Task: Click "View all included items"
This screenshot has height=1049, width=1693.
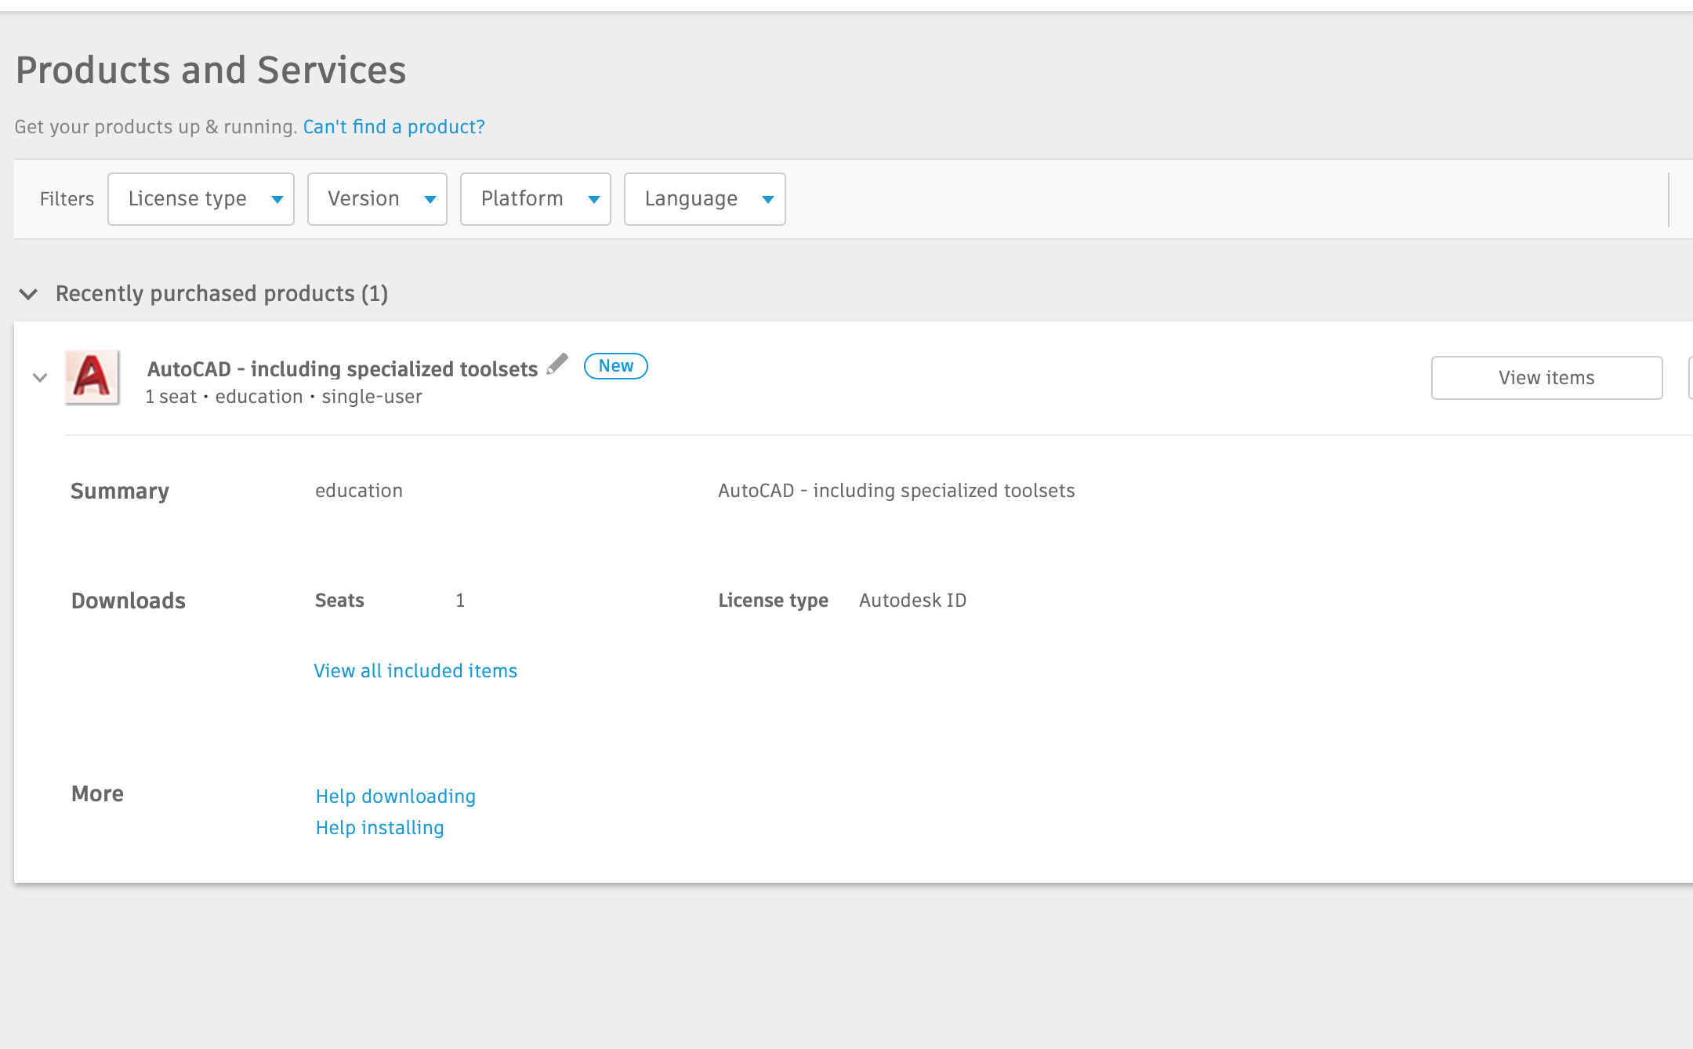Action: (415, 670)
